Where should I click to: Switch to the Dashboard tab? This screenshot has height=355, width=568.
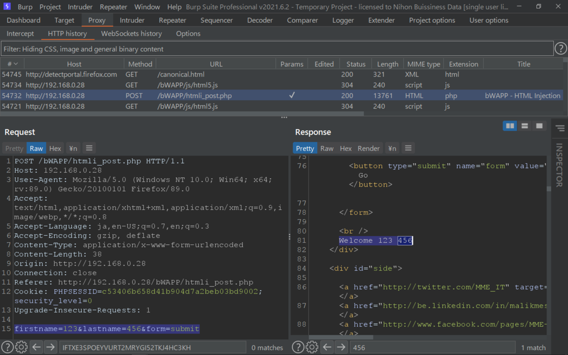coord(24,20)
